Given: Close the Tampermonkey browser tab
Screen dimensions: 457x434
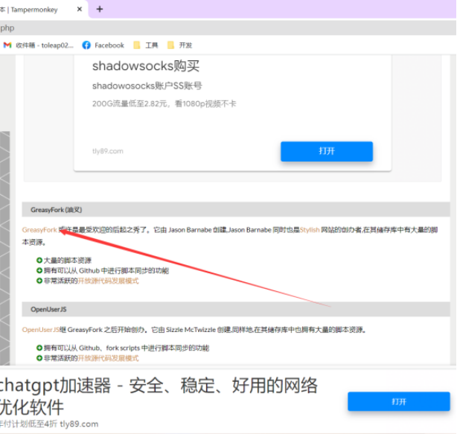Looking at the screenshot, I should coord(80,10).
